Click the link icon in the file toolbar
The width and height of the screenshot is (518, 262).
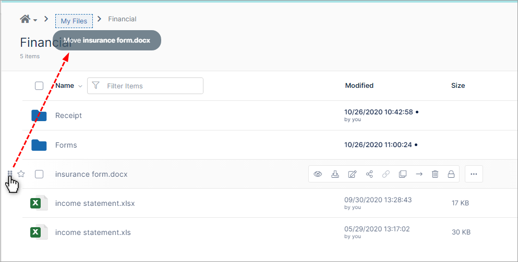pyautogui.click(x=386, y=174)
